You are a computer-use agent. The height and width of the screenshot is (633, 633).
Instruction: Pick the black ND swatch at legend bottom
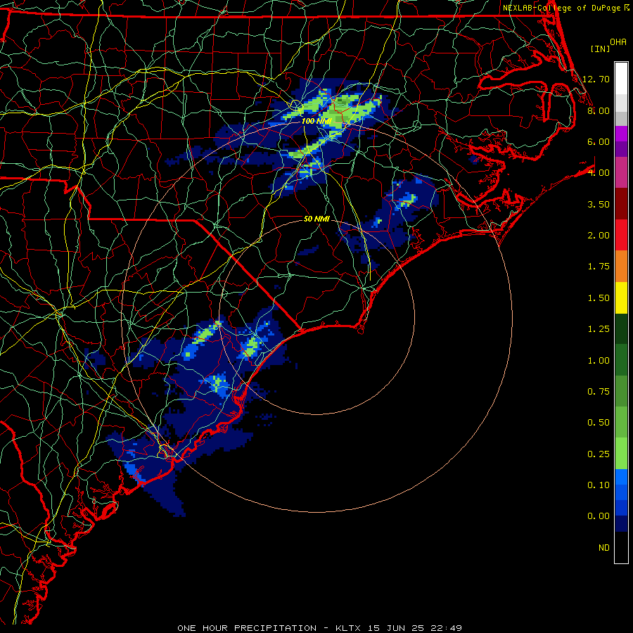click(x=621, y=547)
